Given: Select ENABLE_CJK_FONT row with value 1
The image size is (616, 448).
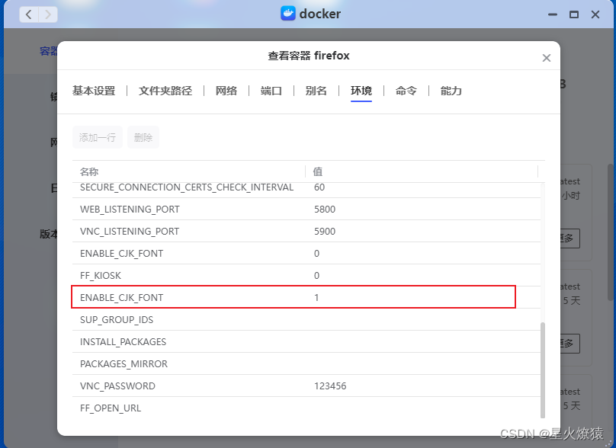Looking at the screenshot, I should tap(306, 298).
